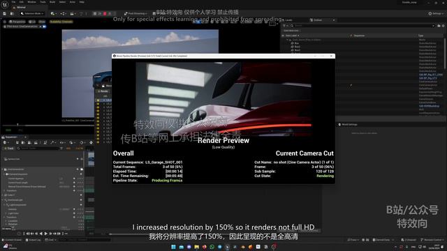Click the Outliner settings gear icon

pyautogui.click(x=443, y=26)
